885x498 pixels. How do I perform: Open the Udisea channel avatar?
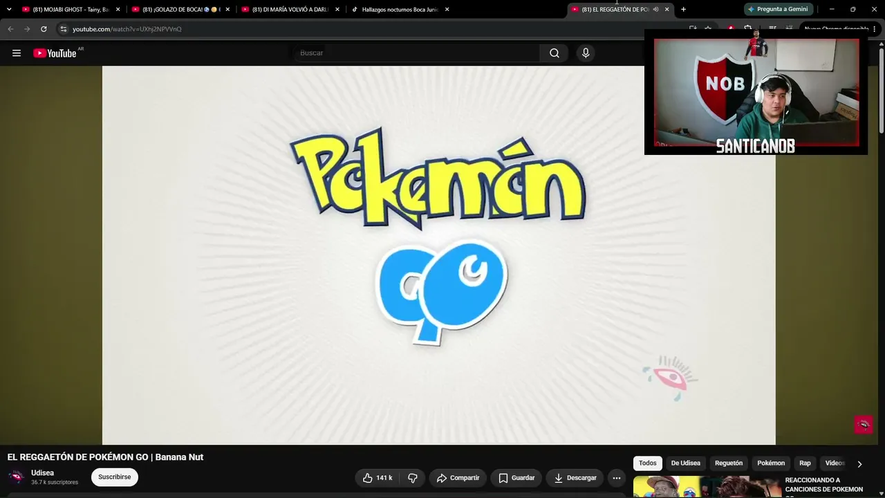point(16,477)
